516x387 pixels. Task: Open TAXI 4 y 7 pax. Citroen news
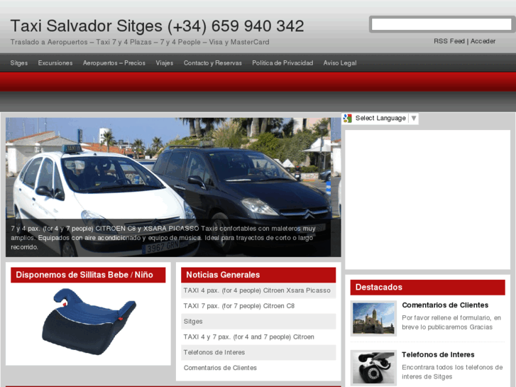[x=249, y=337]
